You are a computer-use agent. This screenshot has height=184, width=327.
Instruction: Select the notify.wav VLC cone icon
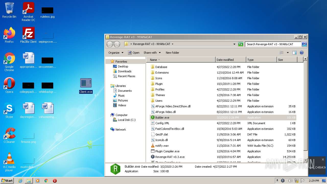(x=153, y=146)
